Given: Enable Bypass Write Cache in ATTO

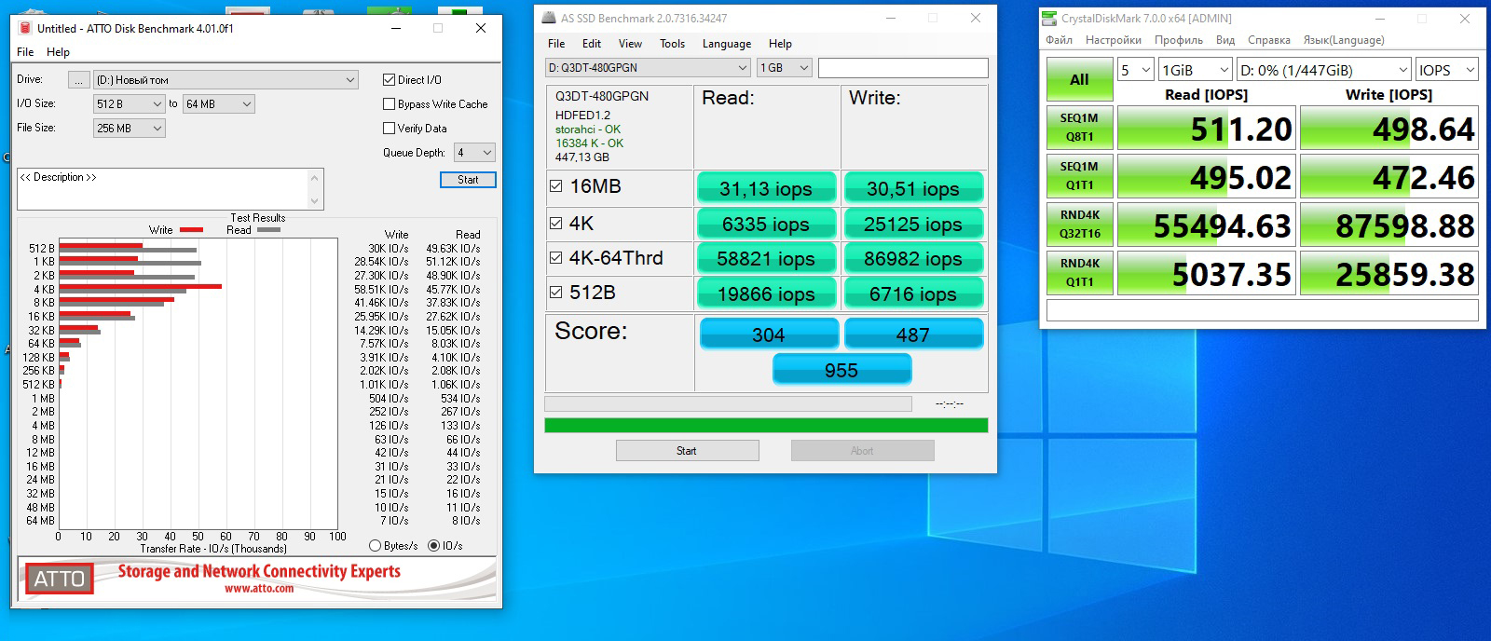Looking at the screenshot, I should coord(390,103).
